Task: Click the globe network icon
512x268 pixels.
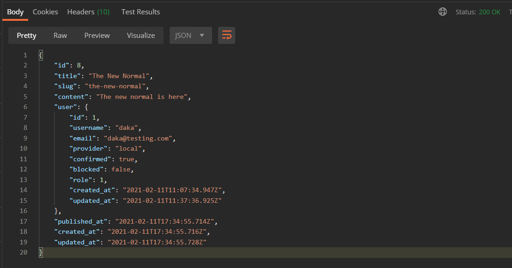Action: pos(442,12)
